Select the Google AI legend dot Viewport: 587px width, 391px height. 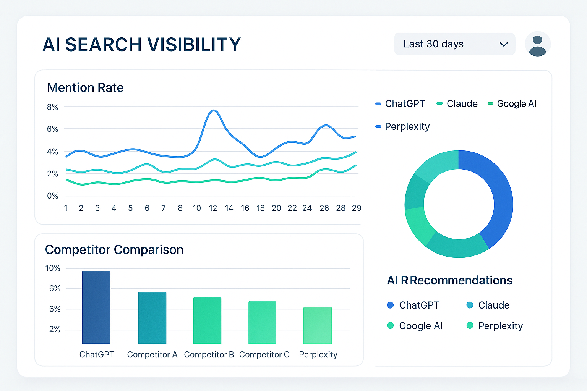[390, 325]
